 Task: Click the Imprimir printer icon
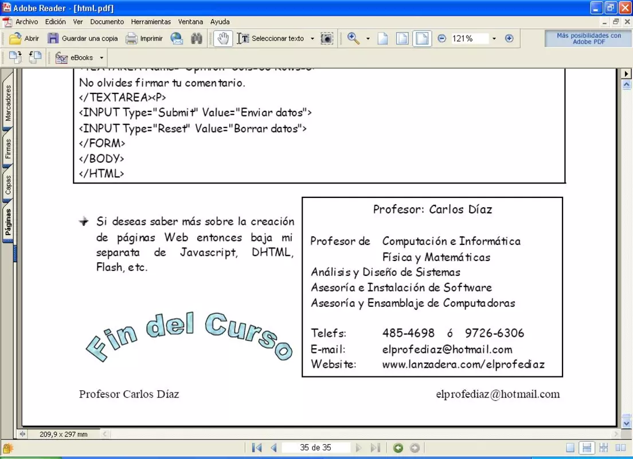tap(131, 38)
